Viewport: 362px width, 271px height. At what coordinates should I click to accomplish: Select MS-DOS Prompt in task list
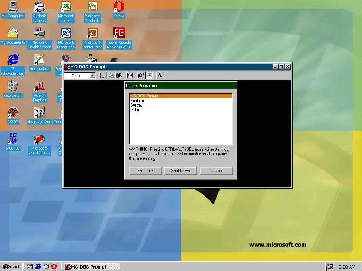tap(181, 96)
